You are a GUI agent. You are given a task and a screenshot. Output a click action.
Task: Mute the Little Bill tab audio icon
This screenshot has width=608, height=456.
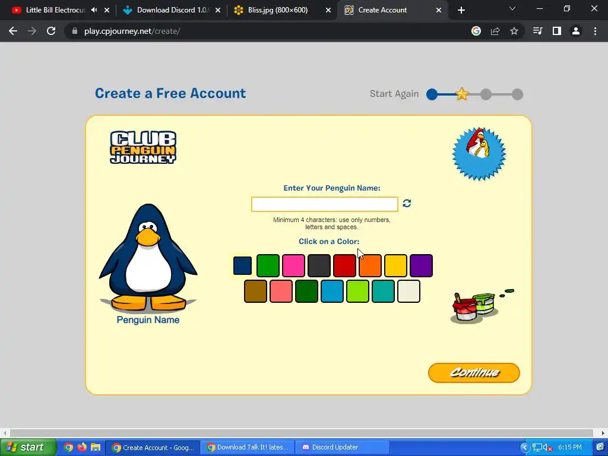[94, 10]
